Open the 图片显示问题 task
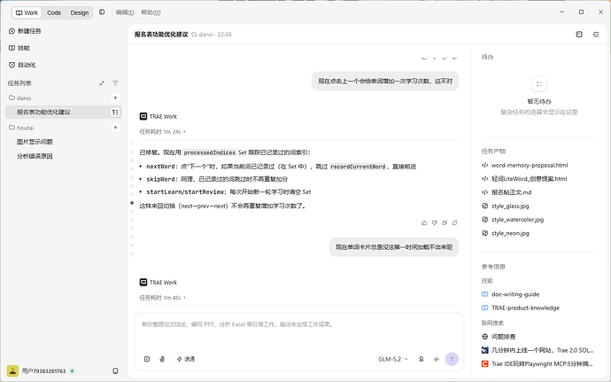611x382 pixels. point(35,142)
